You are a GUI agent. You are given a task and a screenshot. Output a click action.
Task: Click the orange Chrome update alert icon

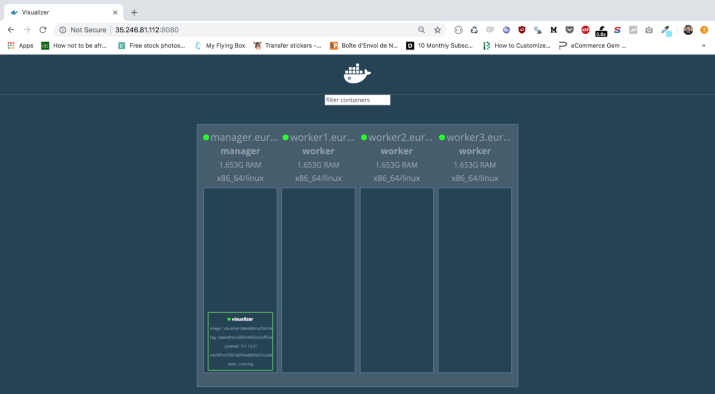pyautogui.click(x=704, y=30)
